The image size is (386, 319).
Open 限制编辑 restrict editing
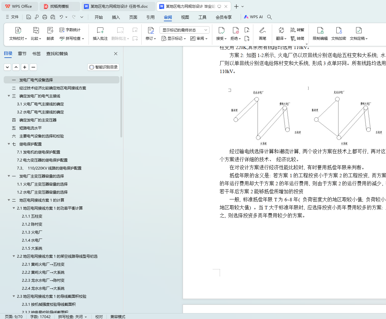pos(320,34)
